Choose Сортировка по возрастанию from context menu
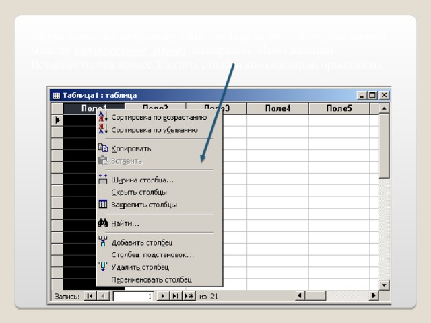The width and height of the screenshot is (431, 323). point(159,118)
